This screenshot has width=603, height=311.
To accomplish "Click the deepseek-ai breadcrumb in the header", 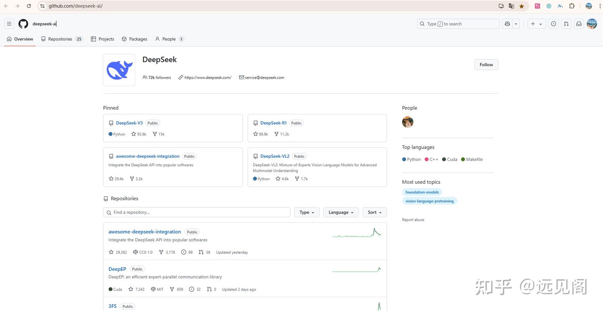I will [x=44, y=24].
